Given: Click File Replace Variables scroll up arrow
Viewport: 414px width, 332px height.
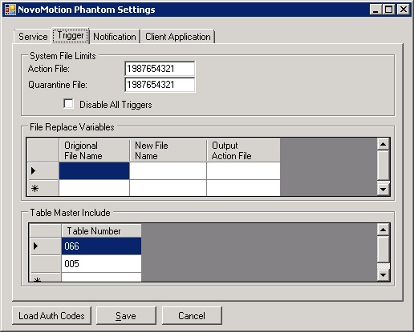Looking at the screenshot, I should pyautogui.click(x=384, y=144).
